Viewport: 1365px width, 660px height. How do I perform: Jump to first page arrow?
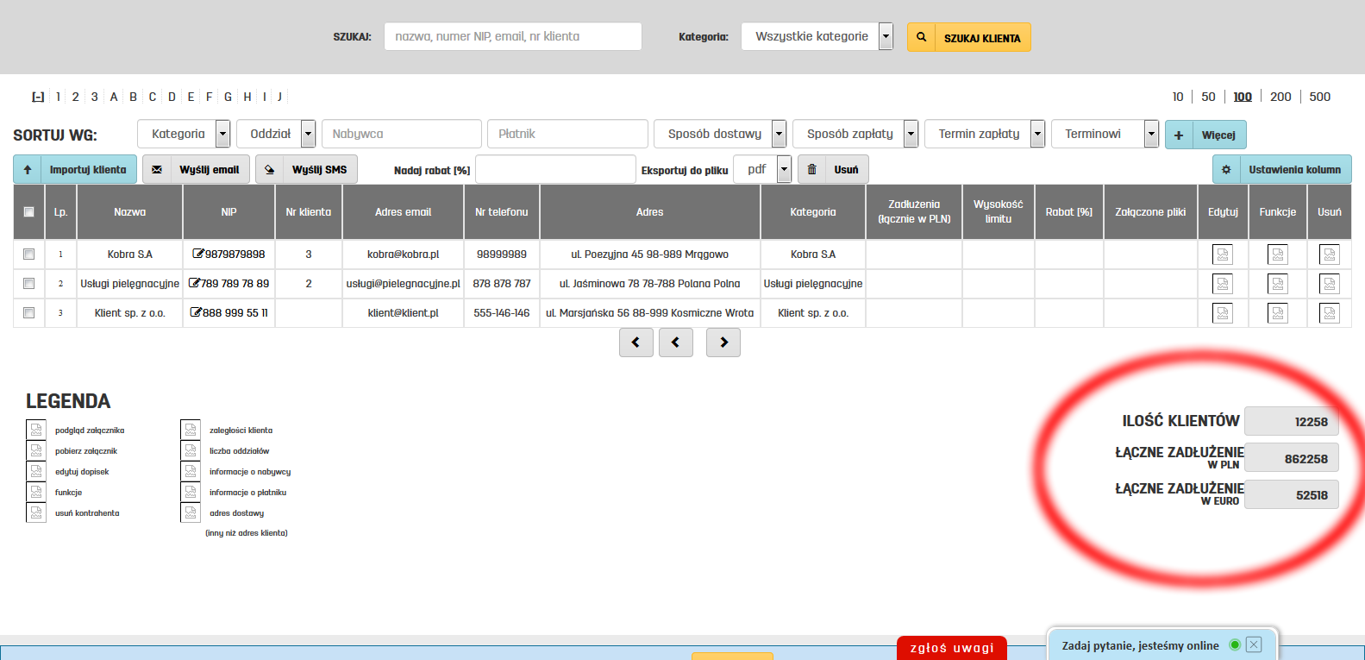(636, 343)
